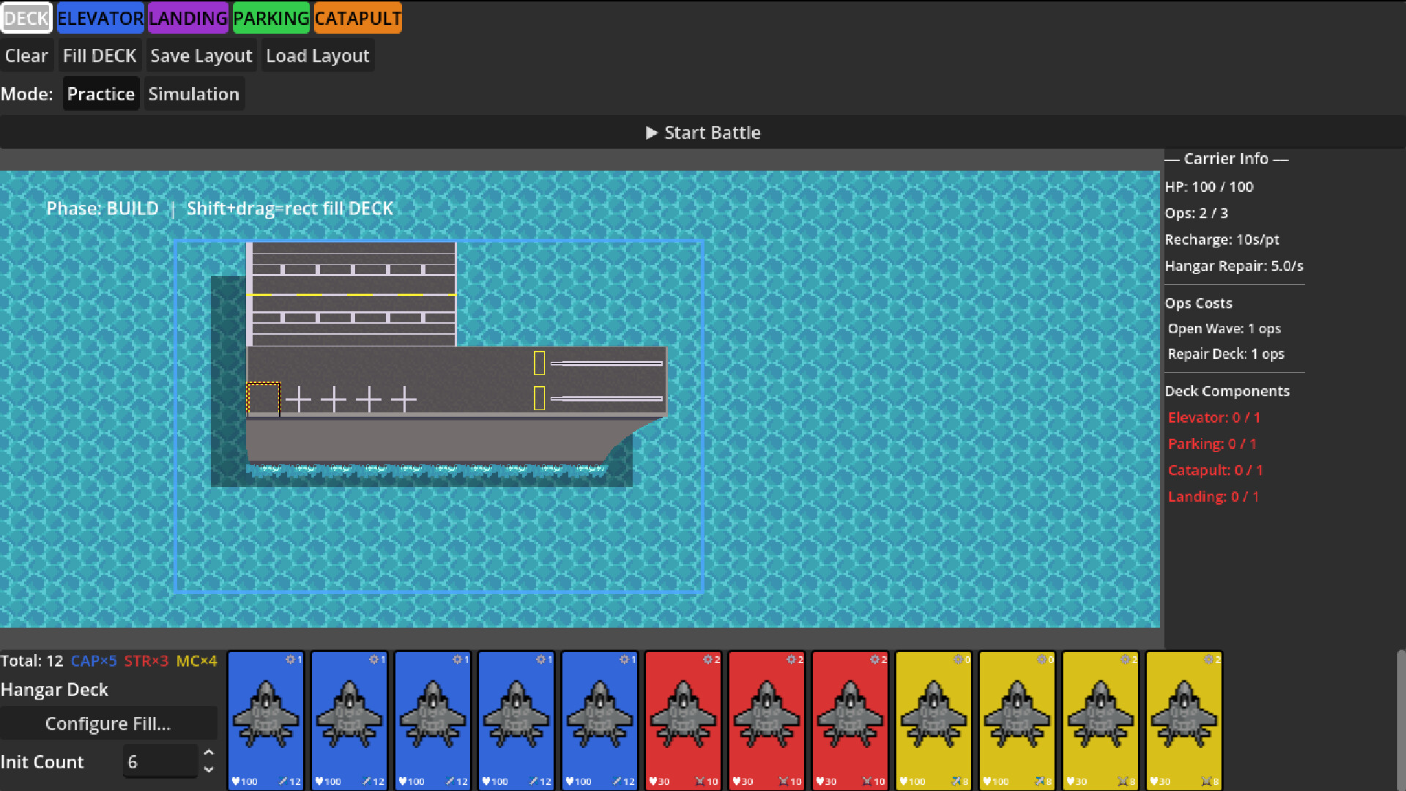The width and height of the screenshot is (1406, 791).
Task: Select the DECK tile type
Action: tap(26, 18)
